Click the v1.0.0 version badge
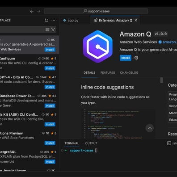 click(161, 34)
